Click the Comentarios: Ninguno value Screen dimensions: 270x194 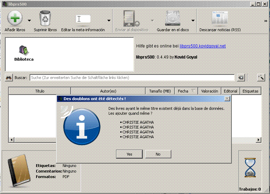[69, 171]
